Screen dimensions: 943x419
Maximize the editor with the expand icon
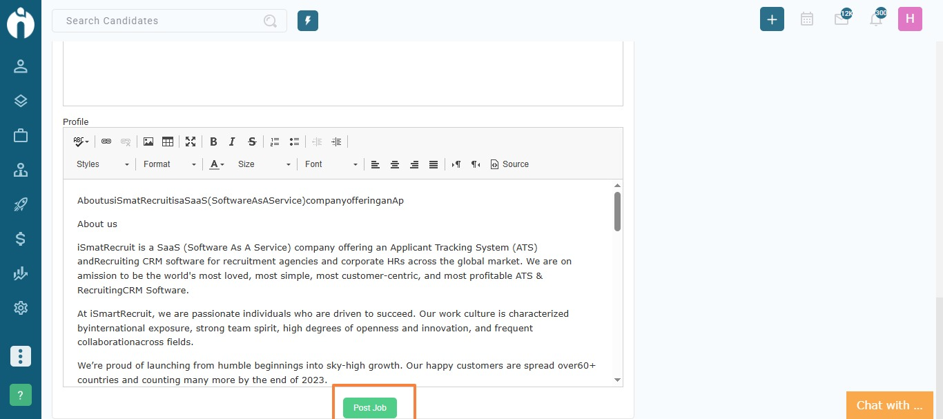pyautogui.click(x=191, y=142)
